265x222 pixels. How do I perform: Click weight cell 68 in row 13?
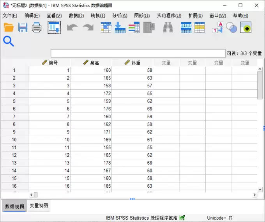point(132,163)
